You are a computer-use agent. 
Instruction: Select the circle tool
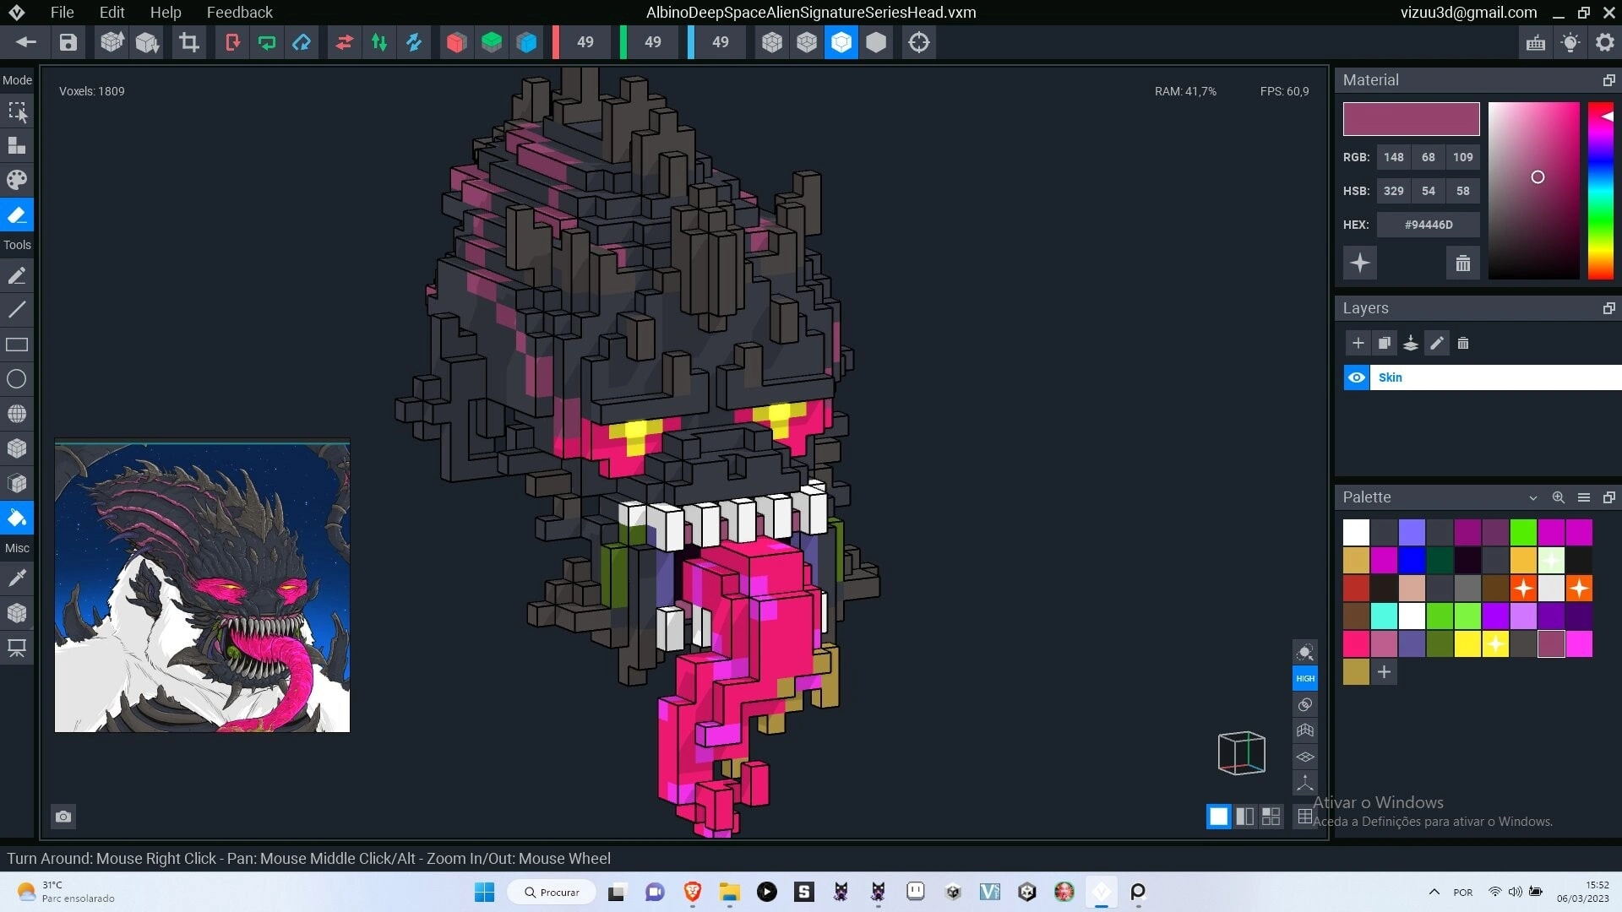[x=17, y=379]
